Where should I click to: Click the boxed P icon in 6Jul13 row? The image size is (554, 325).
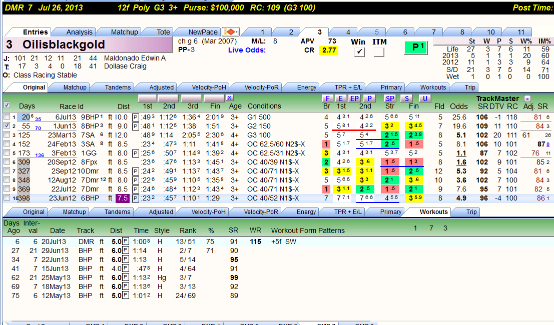pyautogui.click(x=135, y=117)
